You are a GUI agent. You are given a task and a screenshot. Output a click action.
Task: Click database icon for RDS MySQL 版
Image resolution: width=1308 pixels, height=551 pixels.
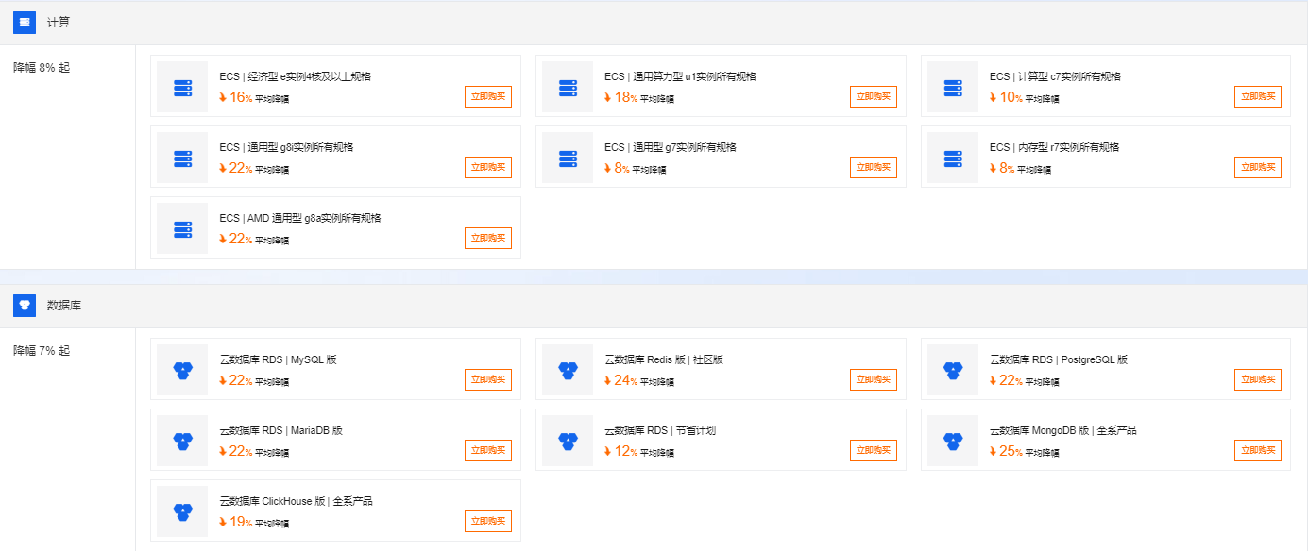tap(182, 371)
